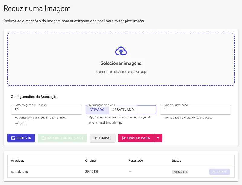Click the Resultado column header

[x=136, y=160]
